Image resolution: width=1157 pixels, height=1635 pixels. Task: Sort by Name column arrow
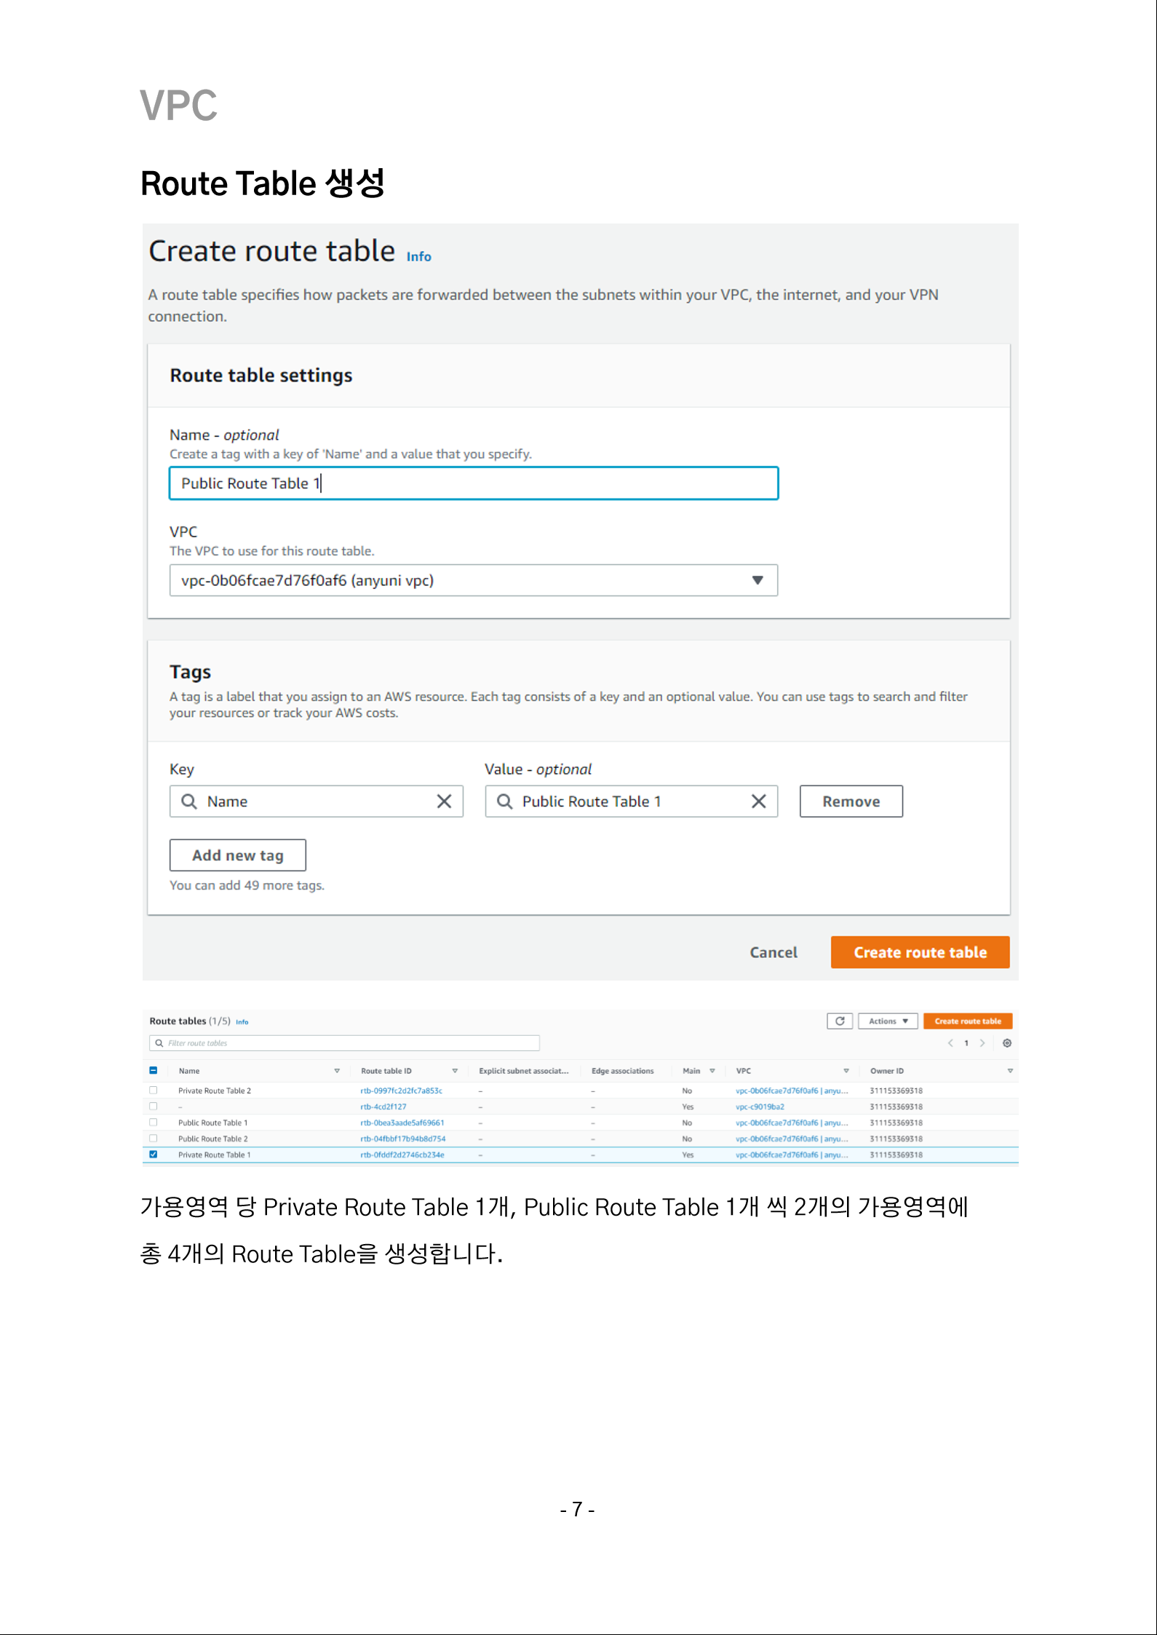click(x=337, y=1071)
